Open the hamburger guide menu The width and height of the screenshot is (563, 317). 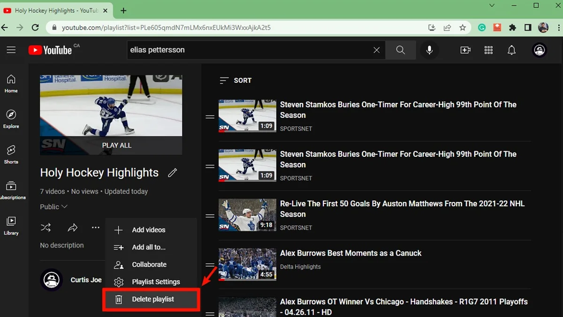[x=11, y=50]
